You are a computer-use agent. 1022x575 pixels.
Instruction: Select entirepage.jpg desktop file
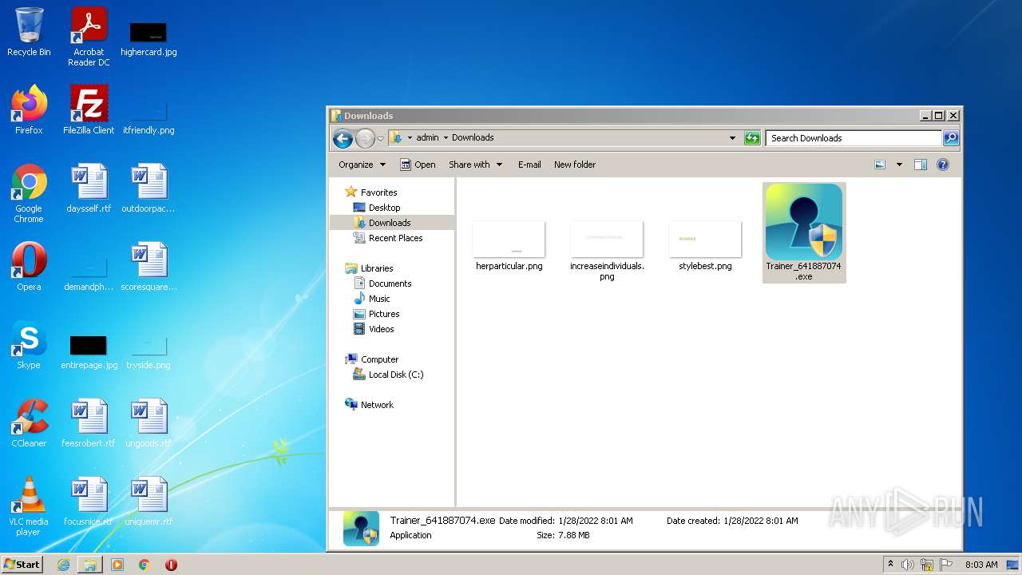[x=89, y=352]
